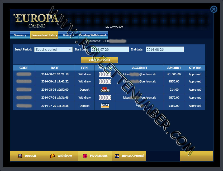
Task: Click the CODE column header
Action: [x=24, y=68]
